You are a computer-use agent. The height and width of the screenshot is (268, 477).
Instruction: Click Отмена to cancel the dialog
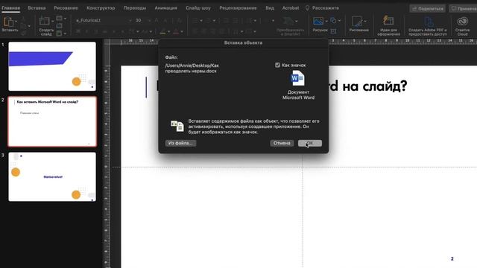tap(282, 143)
